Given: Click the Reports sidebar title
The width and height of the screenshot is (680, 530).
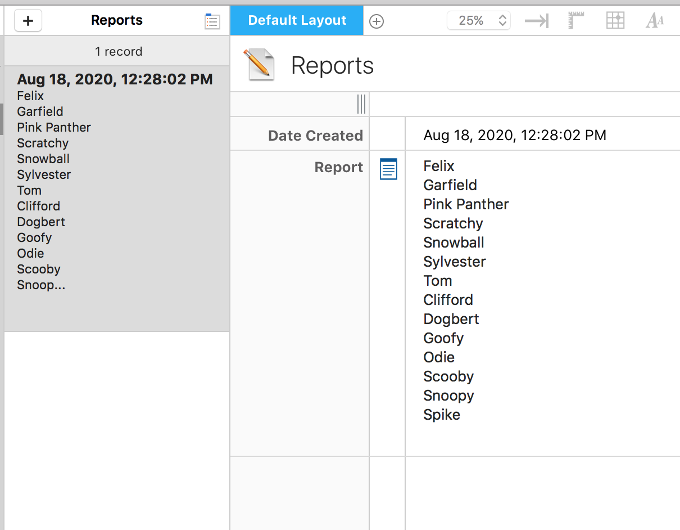Looking at the screenshot, I should pos(116,21).
